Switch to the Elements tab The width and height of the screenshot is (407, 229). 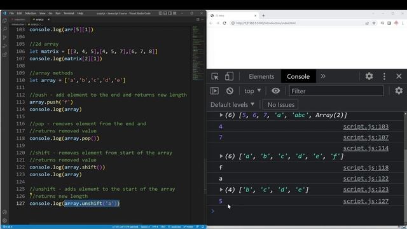(261, 76)
